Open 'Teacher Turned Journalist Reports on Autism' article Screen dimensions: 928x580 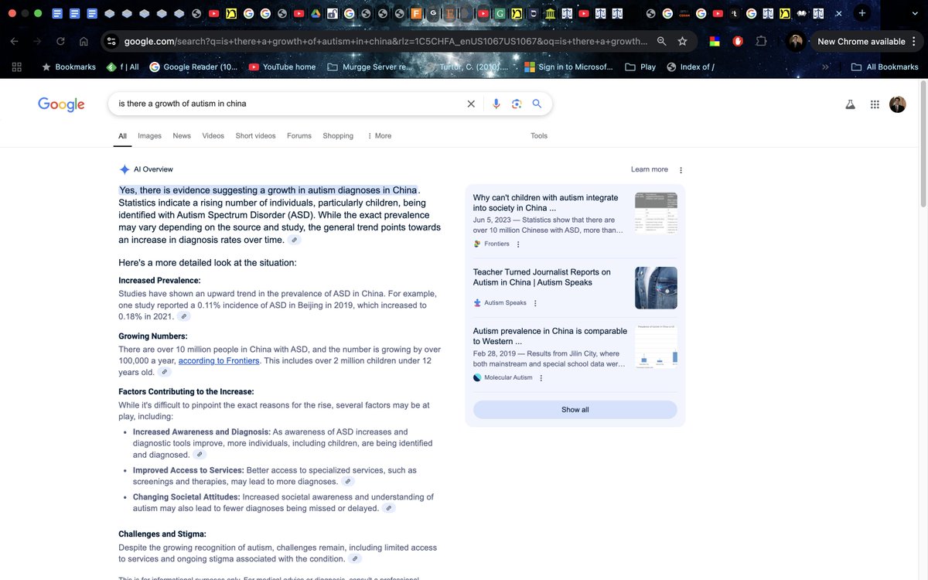tap(542, 278)
